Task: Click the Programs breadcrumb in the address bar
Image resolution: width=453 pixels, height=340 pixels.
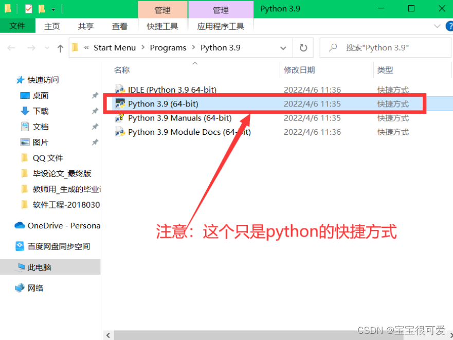Action: click(168, 48)
